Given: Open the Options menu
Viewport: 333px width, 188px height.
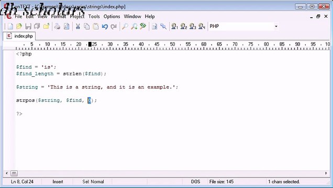Looking at the screenshot, I should tap(112, 16).
